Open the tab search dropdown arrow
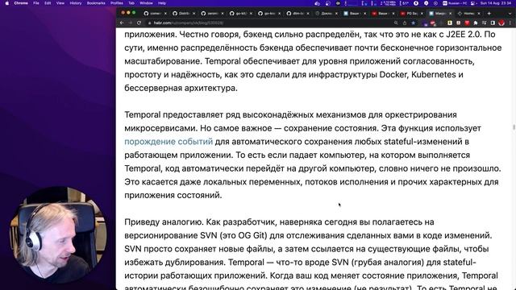The width and height of the screenshot is (516, 290). pyautogui.click(x=510, y=14)
